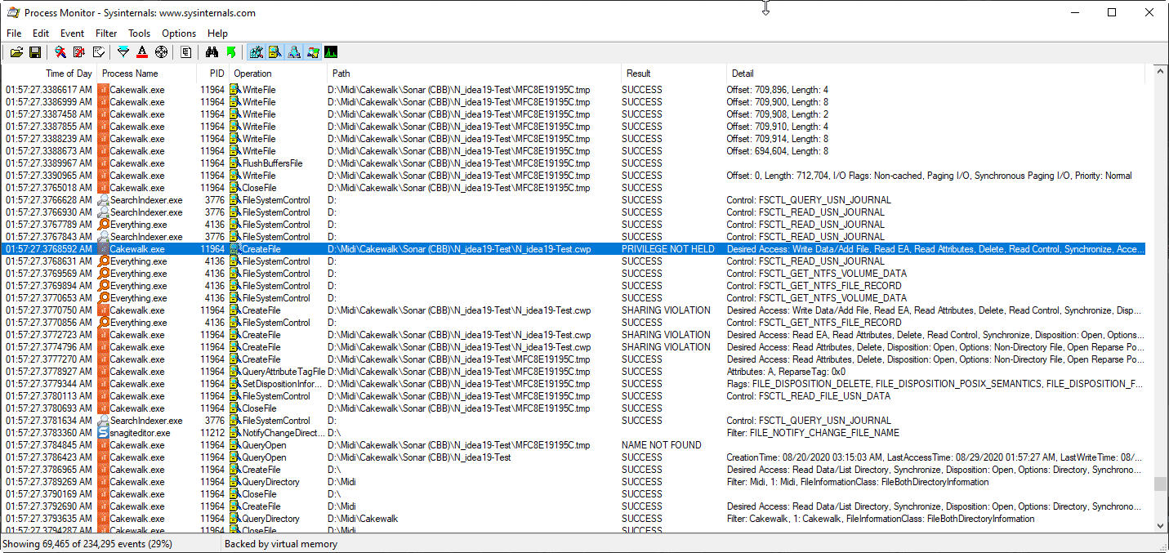The height and width of the screenshot is (553, 1169).
Task: Select the highlighted PRIVILEGE NOT HELD row
Action: coord(573,249)
